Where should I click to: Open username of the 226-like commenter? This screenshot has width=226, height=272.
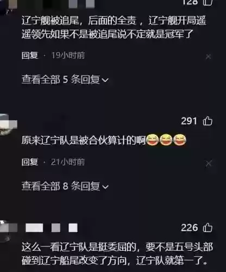point(52,228)
